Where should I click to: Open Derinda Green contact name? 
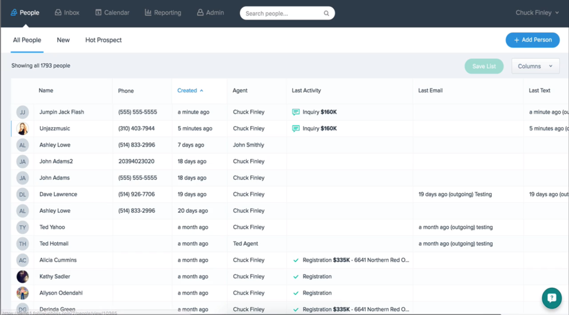click(57, 309)
